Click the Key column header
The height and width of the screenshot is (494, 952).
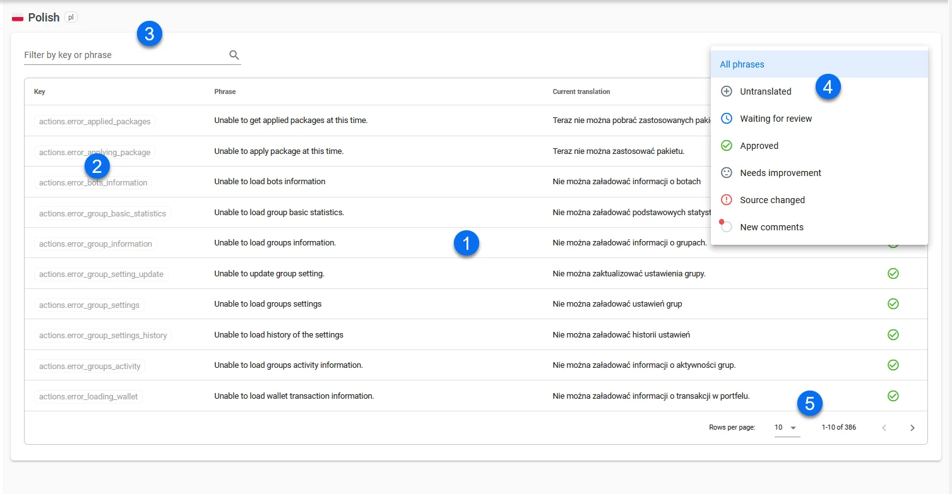(x=39, y=91)
